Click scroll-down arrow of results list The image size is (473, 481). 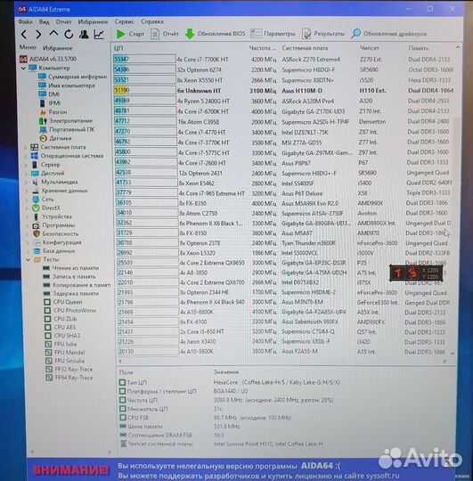(453, 354)
